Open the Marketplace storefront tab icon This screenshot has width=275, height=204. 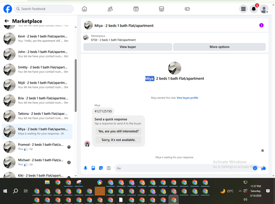coord(162,9)
